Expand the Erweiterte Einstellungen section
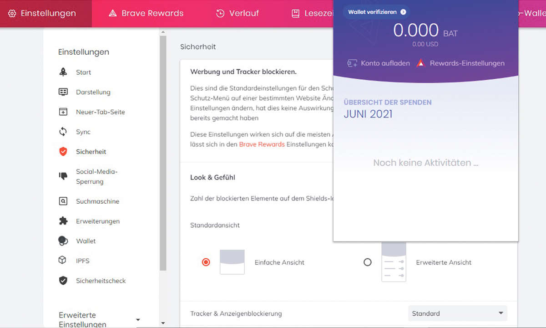The width and height of the screenshot is (546, 328). [99, 319]
